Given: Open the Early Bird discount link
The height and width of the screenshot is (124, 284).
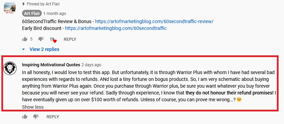Looking at the screenshot, I should (x=116, y=28).
